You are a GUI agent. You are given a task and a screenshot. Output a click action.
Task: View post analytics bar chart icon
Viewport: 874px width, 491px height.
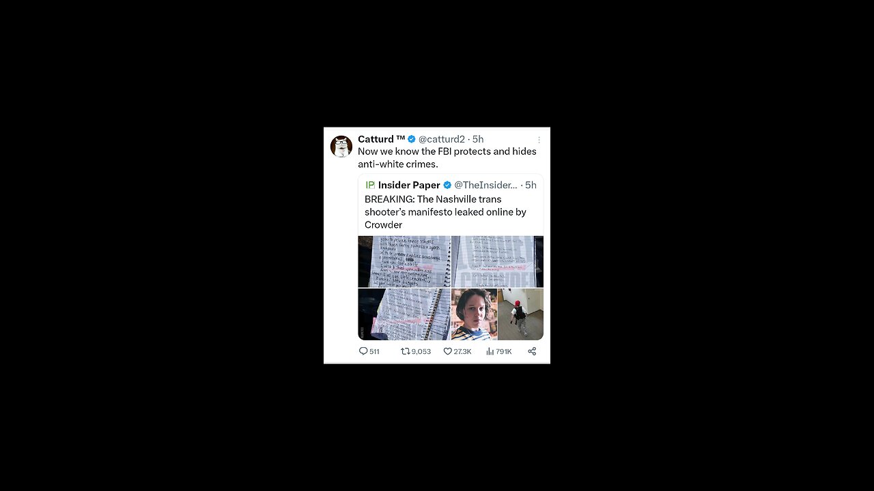tap(490, 351)
